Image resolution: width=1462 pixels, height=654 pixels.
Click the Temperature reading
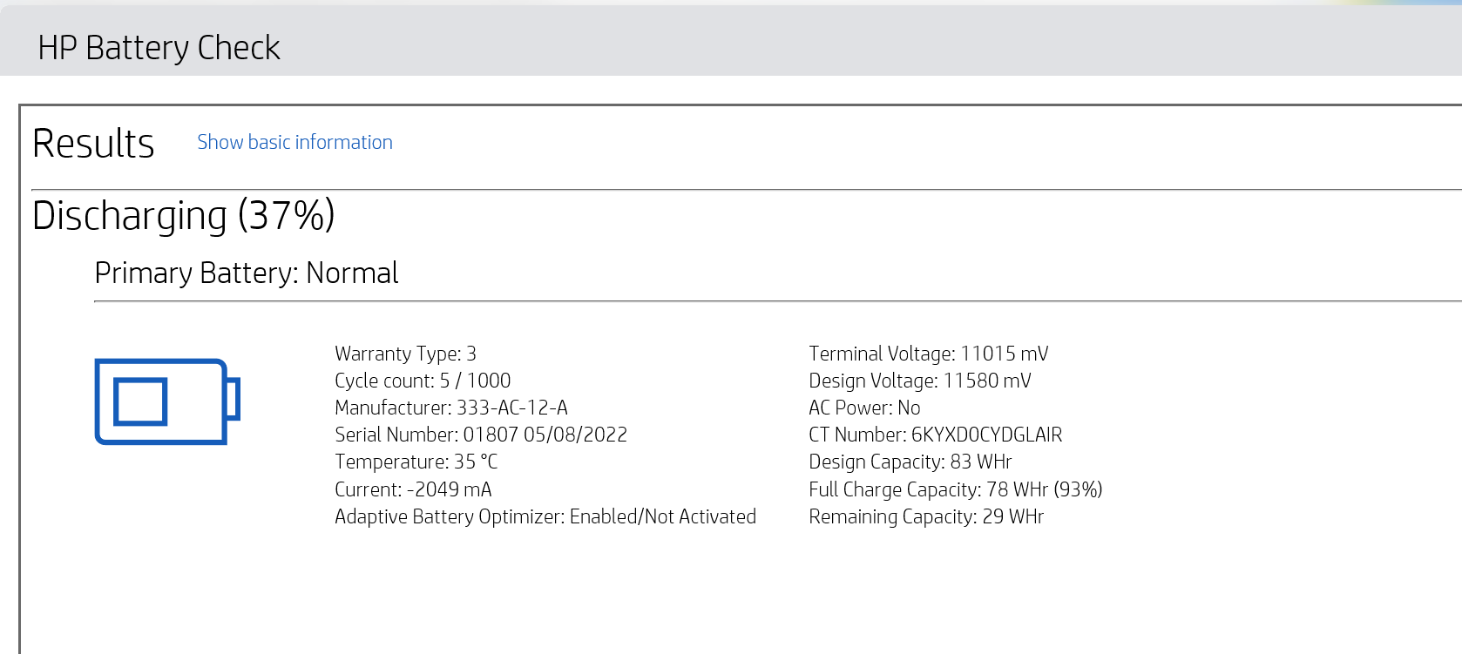(416, 462)
